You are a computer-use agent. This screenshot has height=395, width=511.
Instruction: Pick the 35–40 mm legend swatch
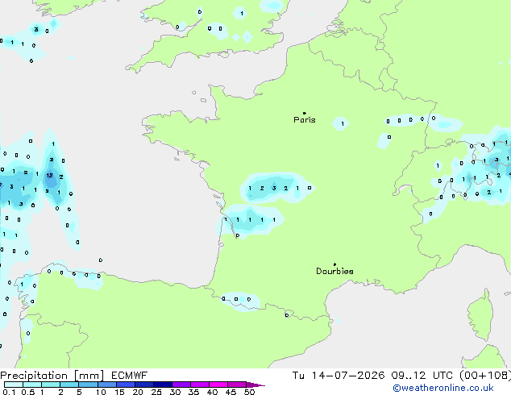(199, 385)
